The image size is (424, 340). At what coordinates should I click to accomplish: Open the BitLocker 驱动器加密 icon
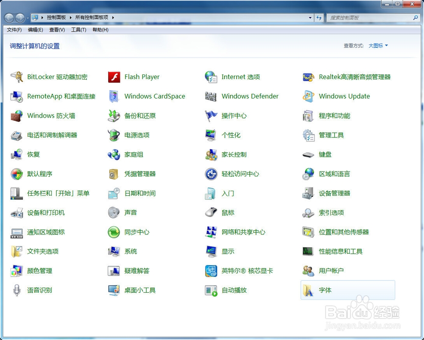(17, 77)
